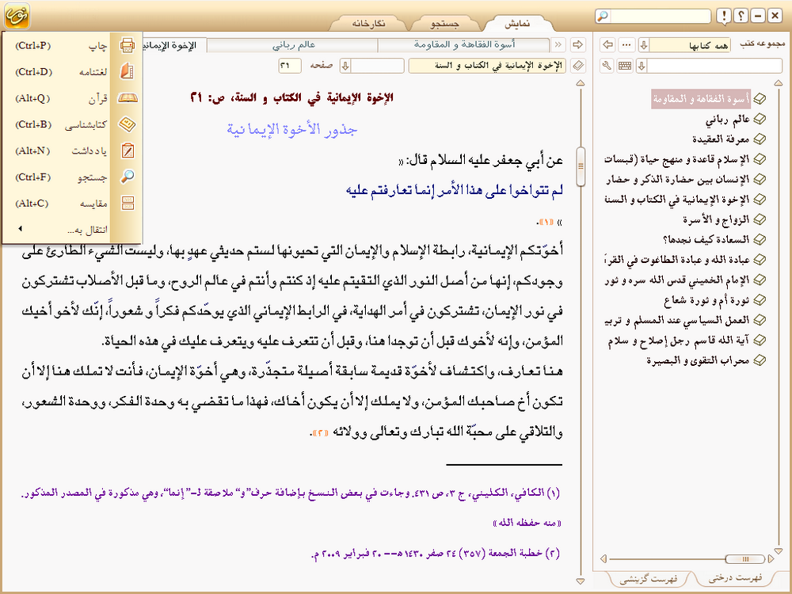Click the printer icon for چاپ
This screenshot has height=594, width=792.
point(128,45)
